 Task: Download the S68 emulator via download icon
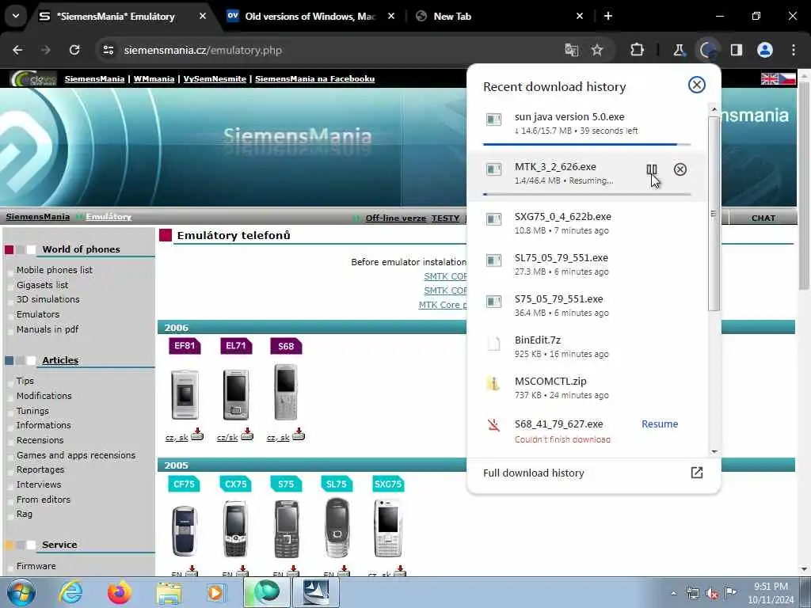pyautogui.click(x=299, y=435)
